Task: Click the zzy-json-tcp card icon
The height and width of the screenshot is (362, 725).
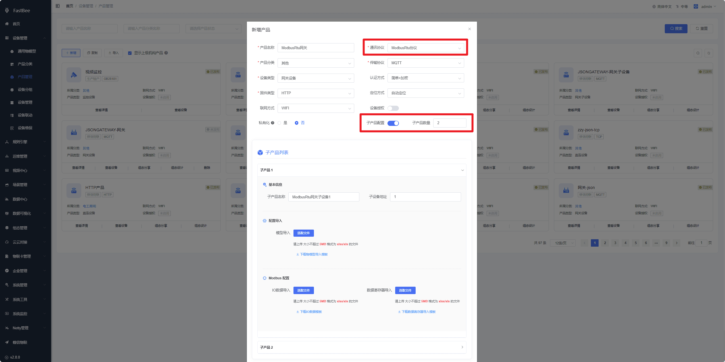Action: (566, 133)
